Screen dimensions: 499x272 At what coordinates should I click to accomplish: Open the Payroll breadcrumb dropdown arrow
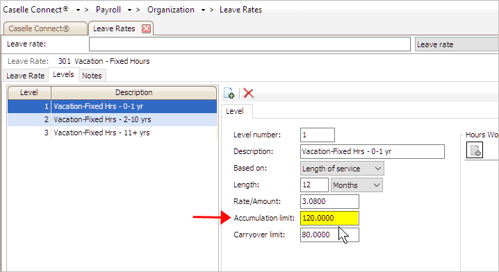pyautogui.click(x=129, y=10)
